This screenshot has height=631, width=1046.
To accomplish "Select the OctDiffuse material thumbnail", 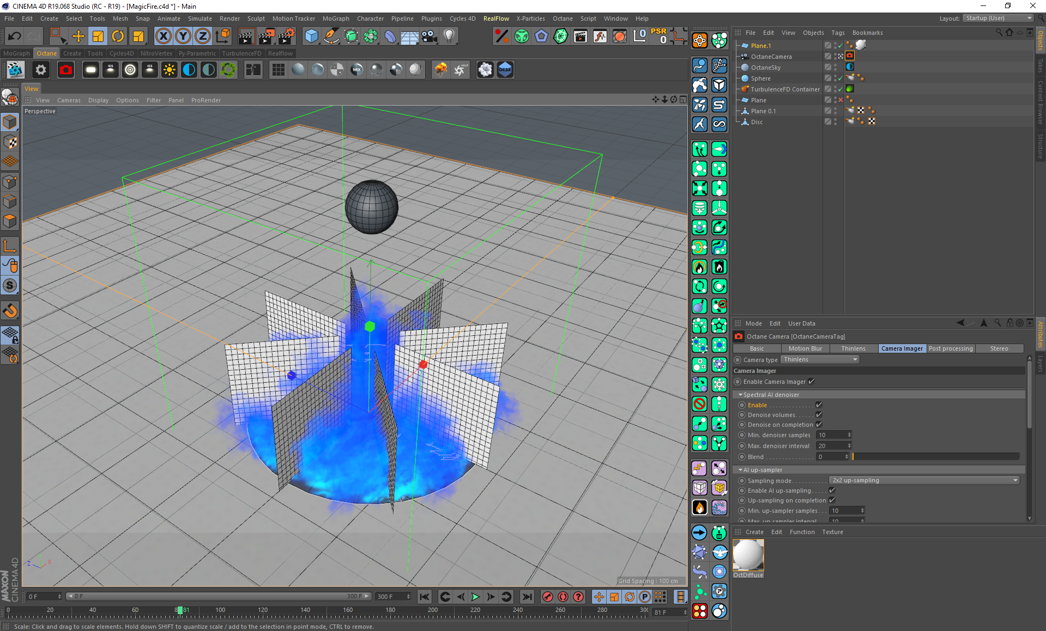I will [x=748, y=555].
